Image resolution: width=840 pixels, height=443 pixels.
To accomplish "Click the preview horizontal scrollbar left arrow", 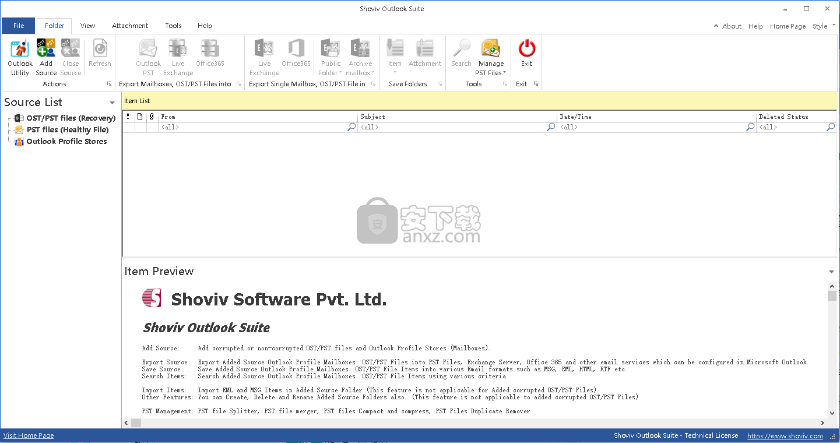I will tap(126, 423).
